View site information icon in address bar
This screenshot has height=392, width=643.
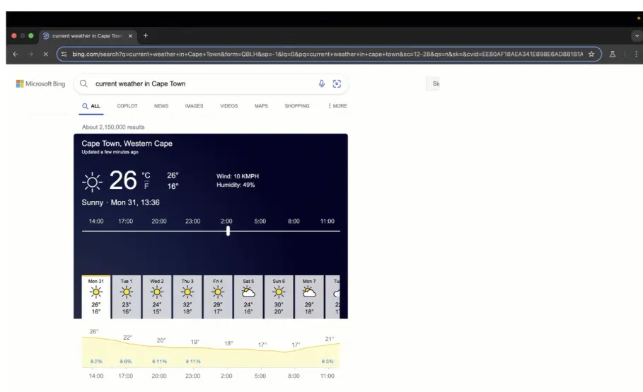64,54
